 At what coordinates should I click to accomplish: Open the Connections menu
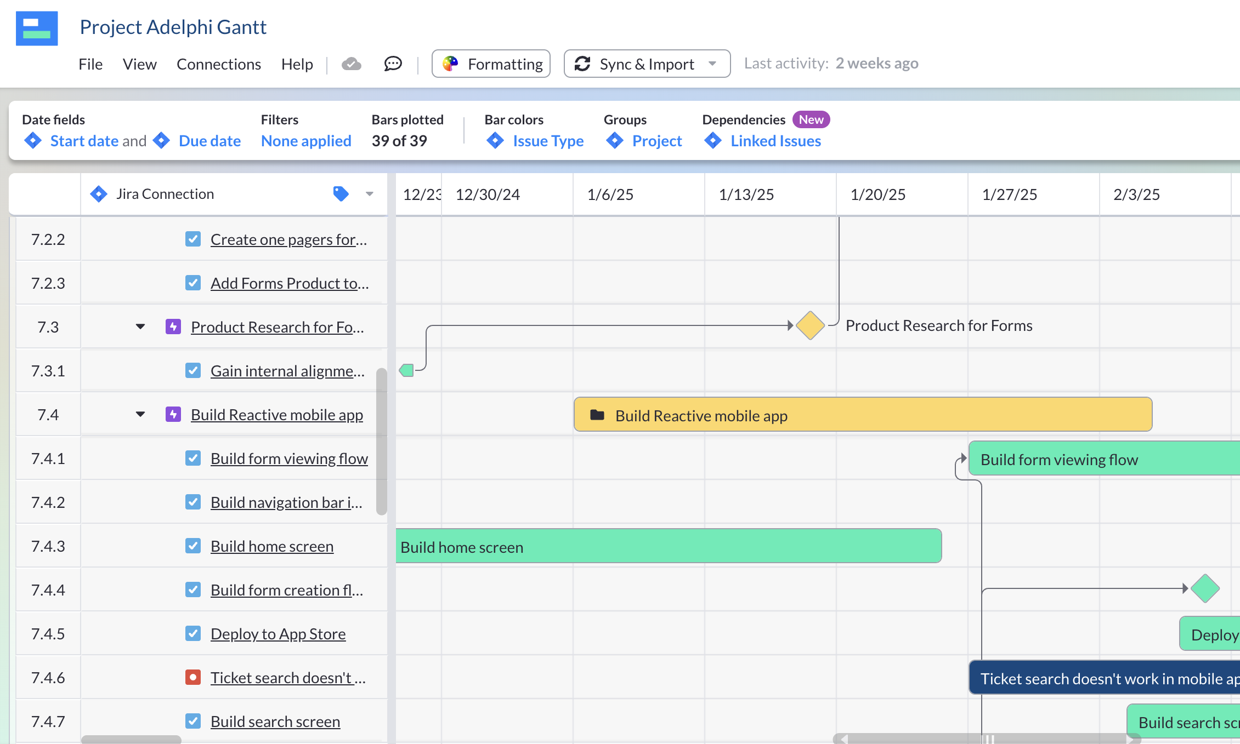tap(218, 64)
